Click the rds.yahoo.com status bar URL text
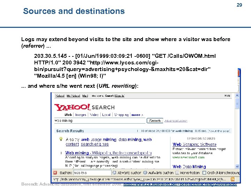 pyautogui.click(x=139, y=179)
